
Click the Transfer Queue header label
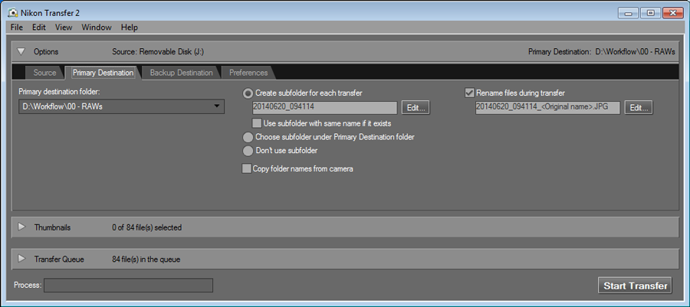[x=59, y=259]
